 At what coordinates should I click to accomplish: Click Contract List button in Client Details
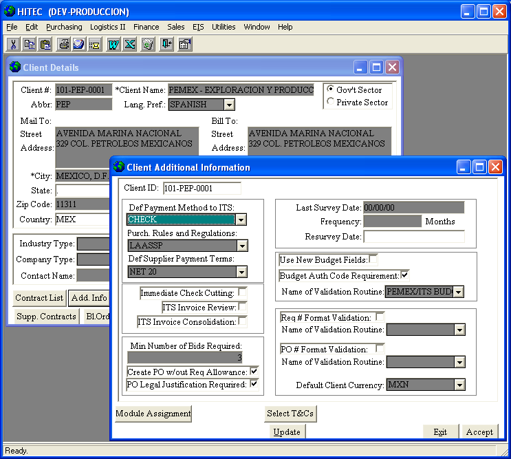point(39,298)
